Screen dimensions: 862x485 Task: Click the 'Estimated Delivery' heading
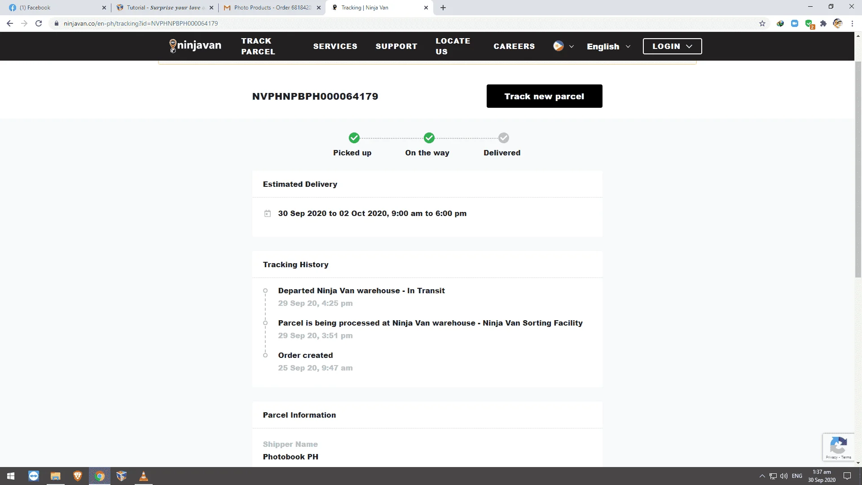300,185
